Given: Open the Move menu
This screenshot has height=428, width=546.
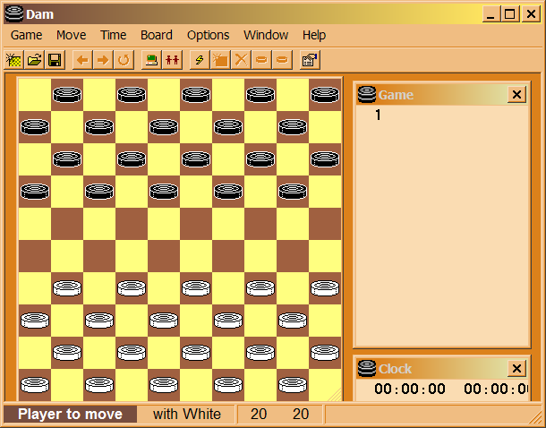Looking at the screenshot, I should [71, 35].
